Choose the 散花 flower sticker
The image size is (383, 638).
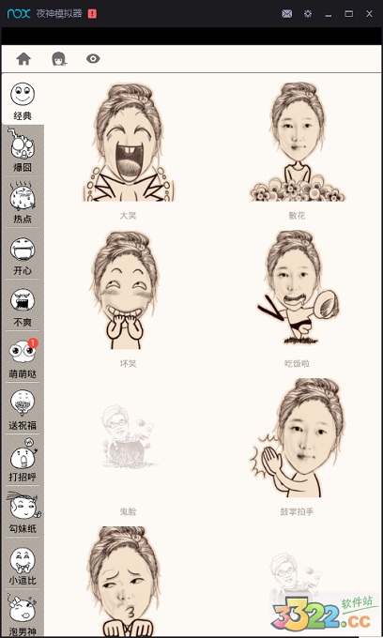pos(298,142)
